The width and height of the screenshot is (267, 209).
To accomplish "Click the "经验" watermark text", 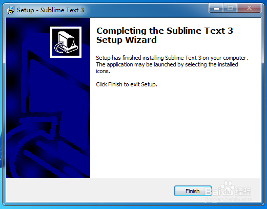I will click(x=243, y=191).
